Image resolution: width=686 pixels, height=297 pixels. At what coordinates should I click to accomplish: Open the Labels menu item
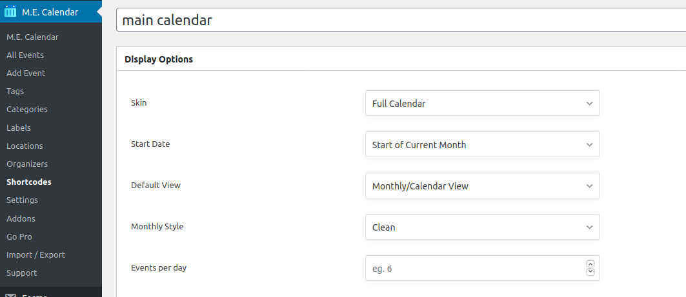19,128
